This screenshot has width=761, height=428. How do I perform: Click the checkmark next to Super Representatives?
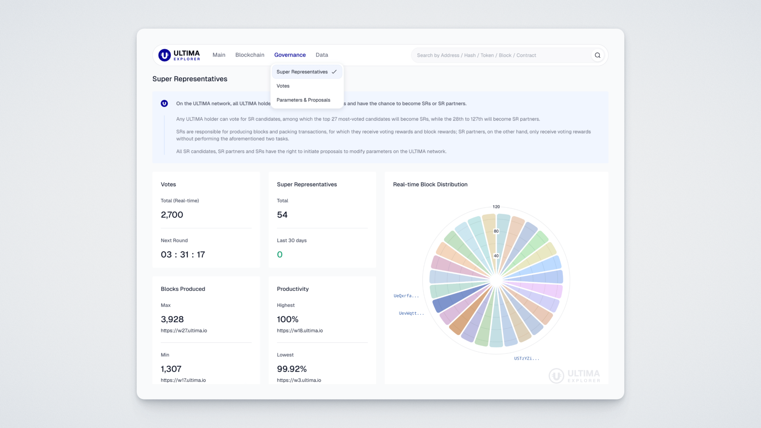(x=334, y=72)
